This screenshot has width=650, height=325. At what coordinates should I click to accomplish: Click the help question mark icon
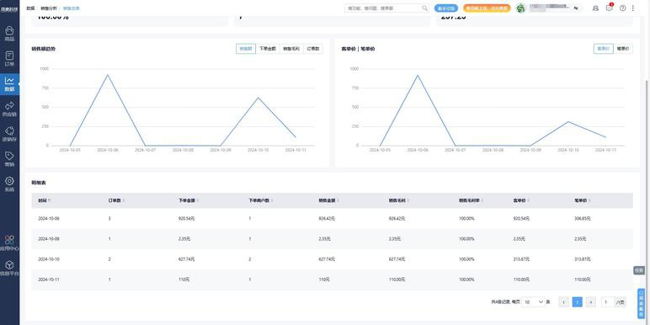click(x=622, y=8)
